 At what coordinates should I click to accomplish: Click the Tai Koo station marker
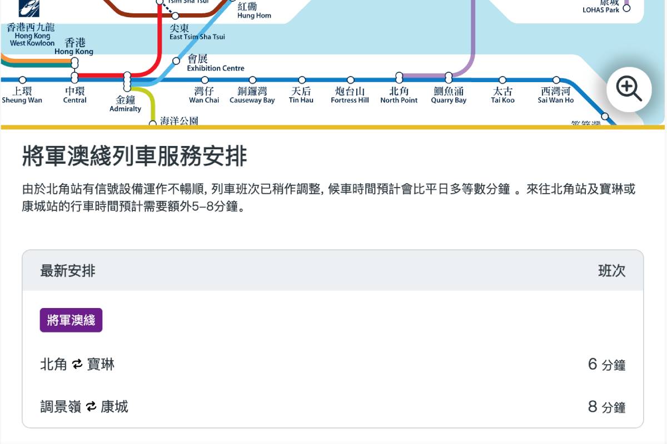(x=502, y=80)
